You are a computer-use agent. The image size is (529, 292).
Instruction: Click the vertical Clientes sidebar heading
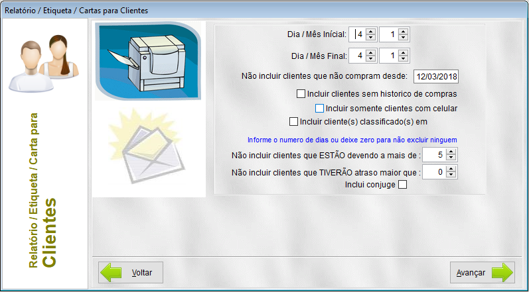click(49, 233)
